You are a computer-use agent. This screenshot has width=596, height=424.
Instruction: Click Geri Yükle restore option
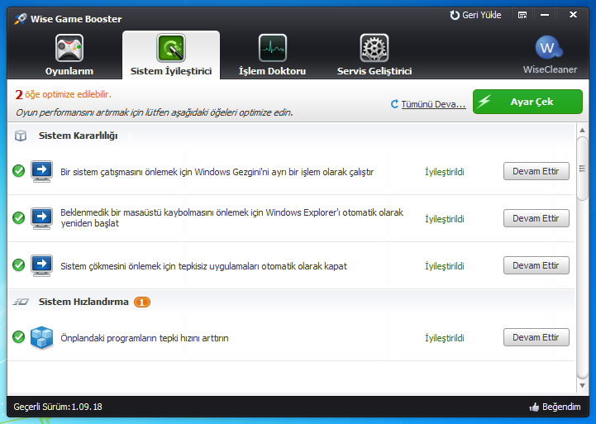pos(475,15)
